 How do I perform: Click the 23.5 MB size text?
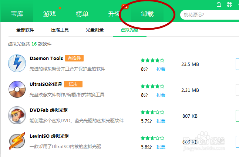pyautogui.click(x=190, y=64)
